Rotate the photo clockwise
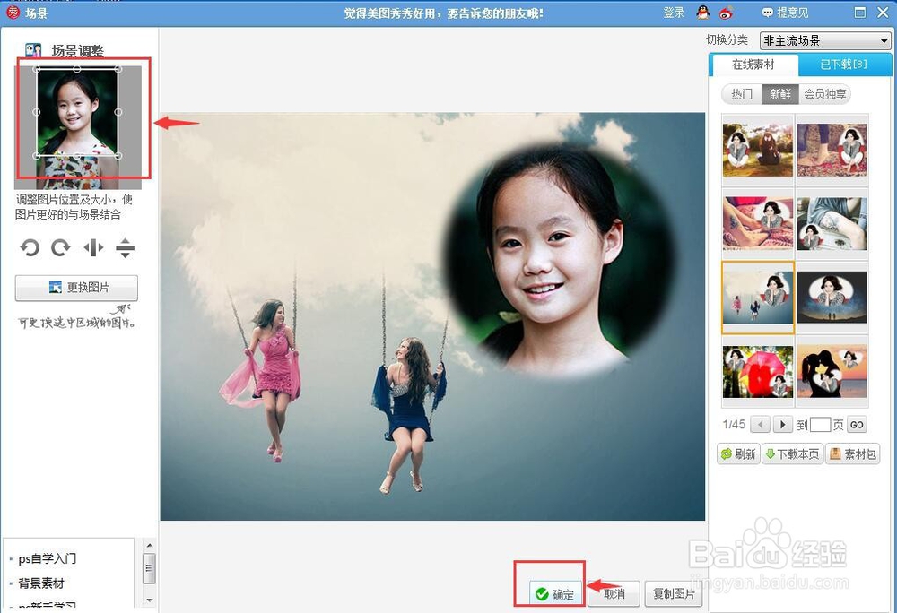This screenshot has width=897, height=613. point(61,248)
